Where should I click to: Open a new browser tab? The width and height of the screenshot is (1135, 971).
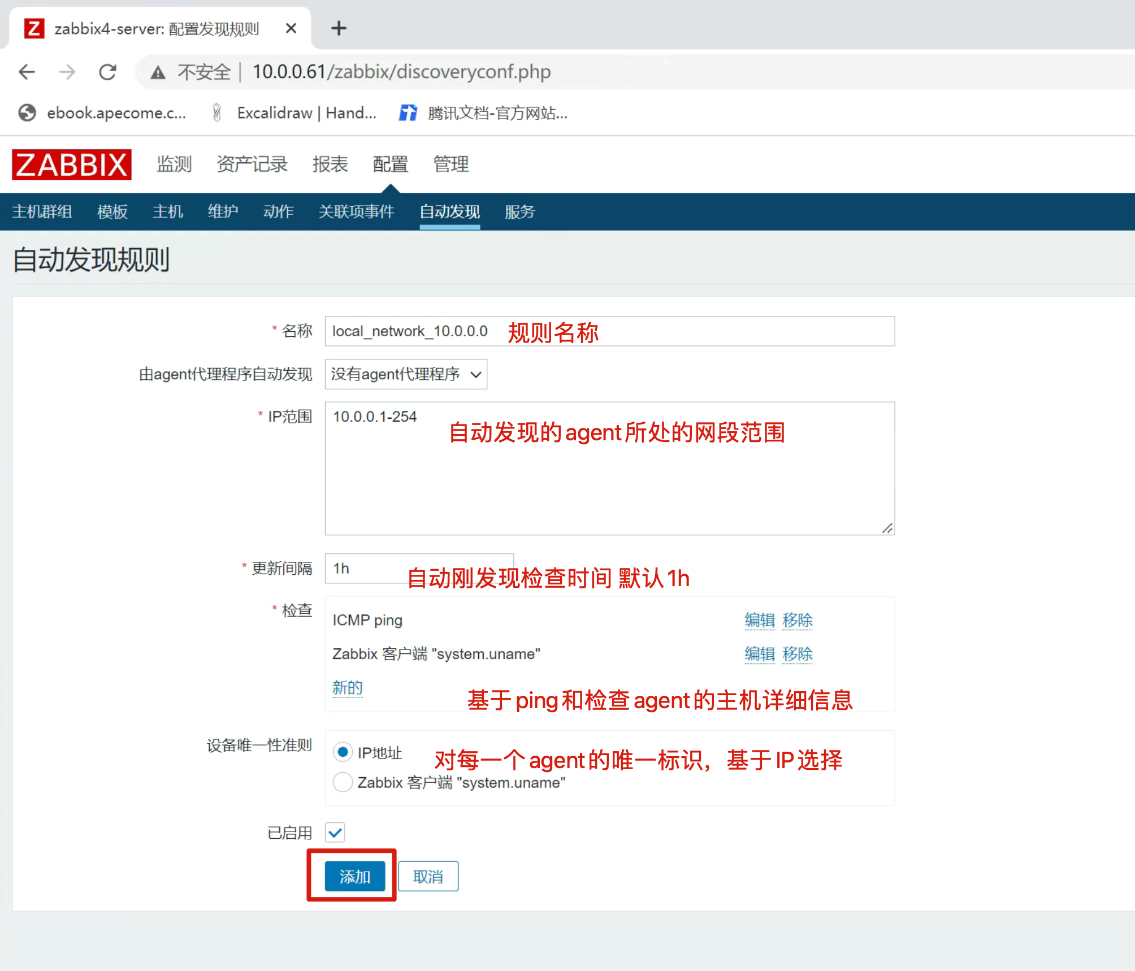(339, 28)
